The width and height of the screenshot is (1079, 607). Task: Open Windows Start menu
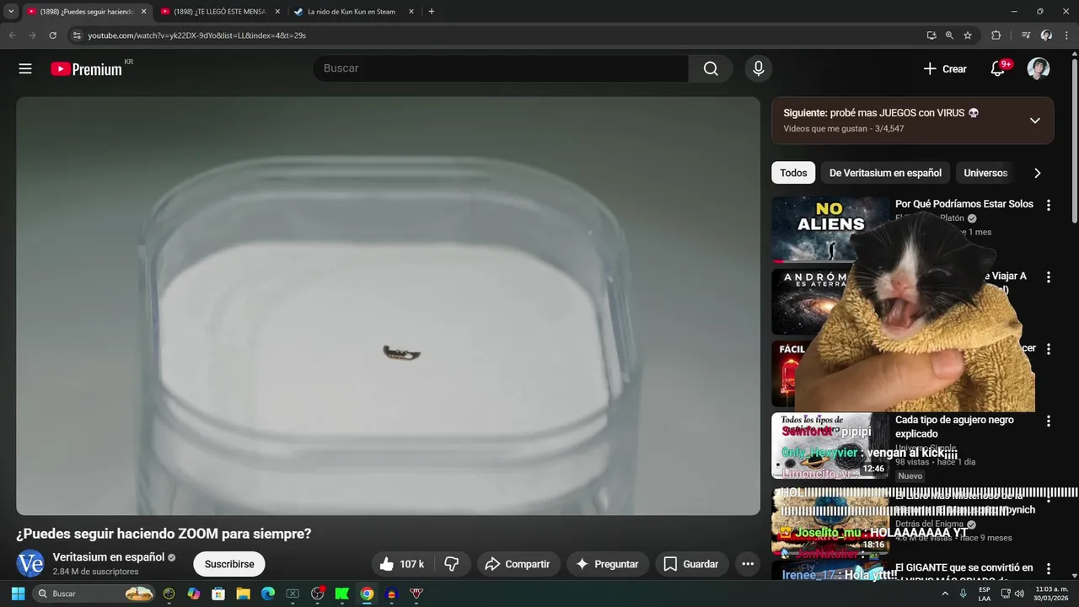pyautogui.click(x=18, y=594)
